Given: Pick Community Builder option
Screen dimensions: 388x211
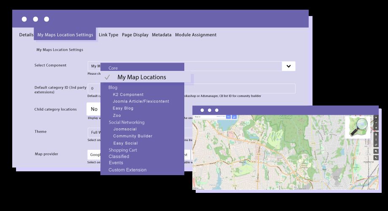Looking at the screenshot, I should click(132, 136).
